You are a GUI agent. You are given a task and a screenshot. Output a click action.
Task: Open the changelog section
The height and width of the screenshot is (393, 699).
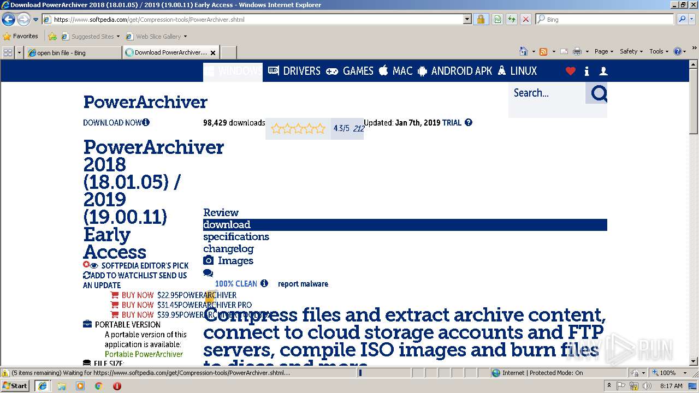click(x=228, y=248)
